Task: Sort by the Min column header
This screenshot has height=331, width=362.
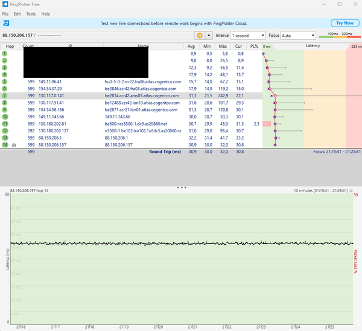Action: coord(207,47)
